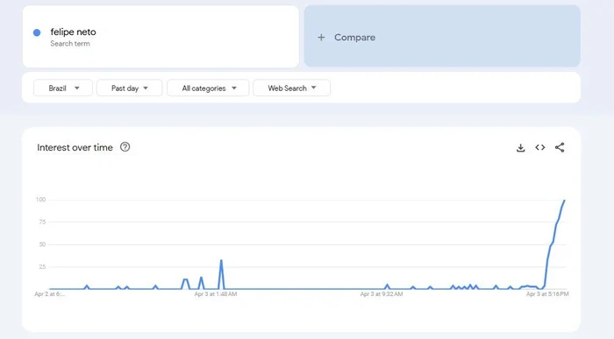Image resolution: width=614 pixels, height=339 pixels.
Task: Click the 25 y-axis label
Action: [42, 266]
